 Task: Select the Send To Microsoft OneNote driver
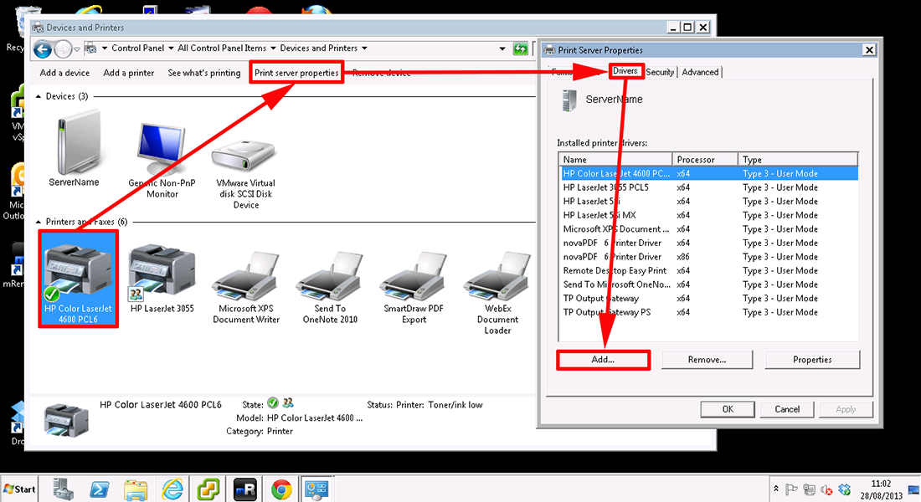tap(708, 284)
